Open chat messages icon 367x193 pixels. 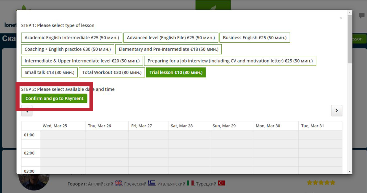362,16
